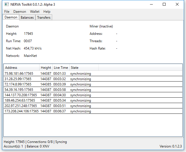Click the Threads label
This screenshot has width=186, height=152.
pos(96,41)
